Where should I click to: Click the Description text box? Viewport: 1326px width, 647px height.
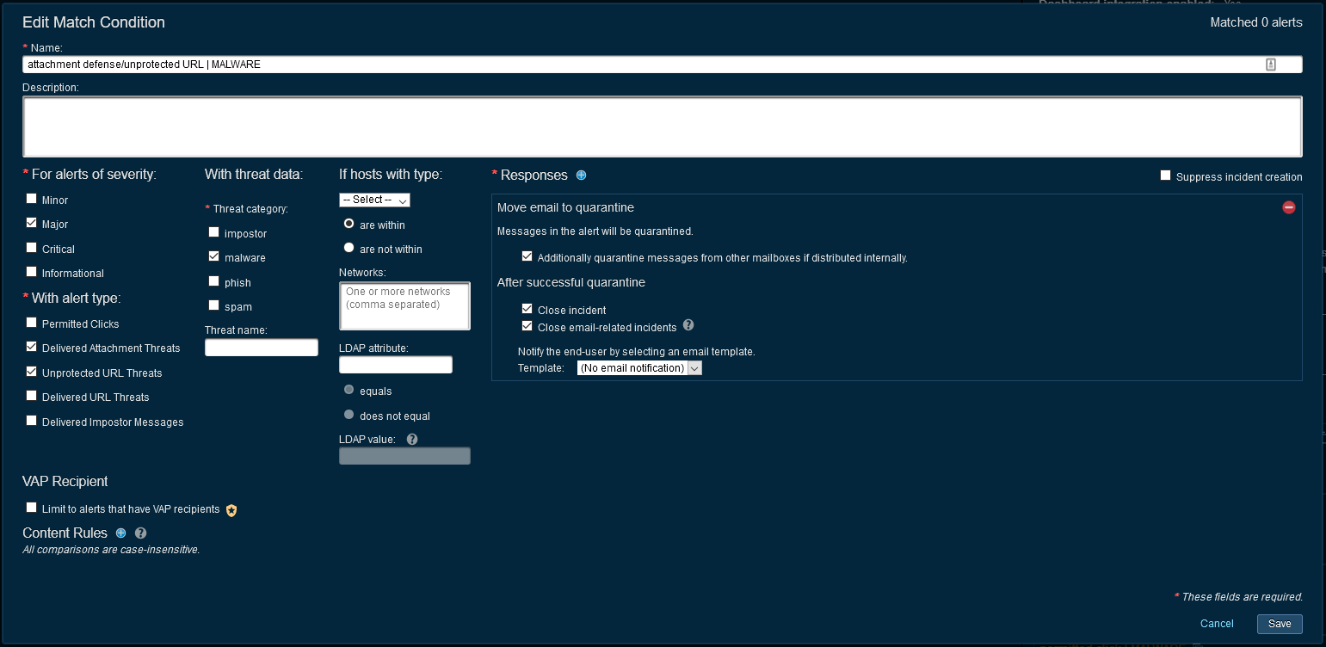tap(662, 126)
